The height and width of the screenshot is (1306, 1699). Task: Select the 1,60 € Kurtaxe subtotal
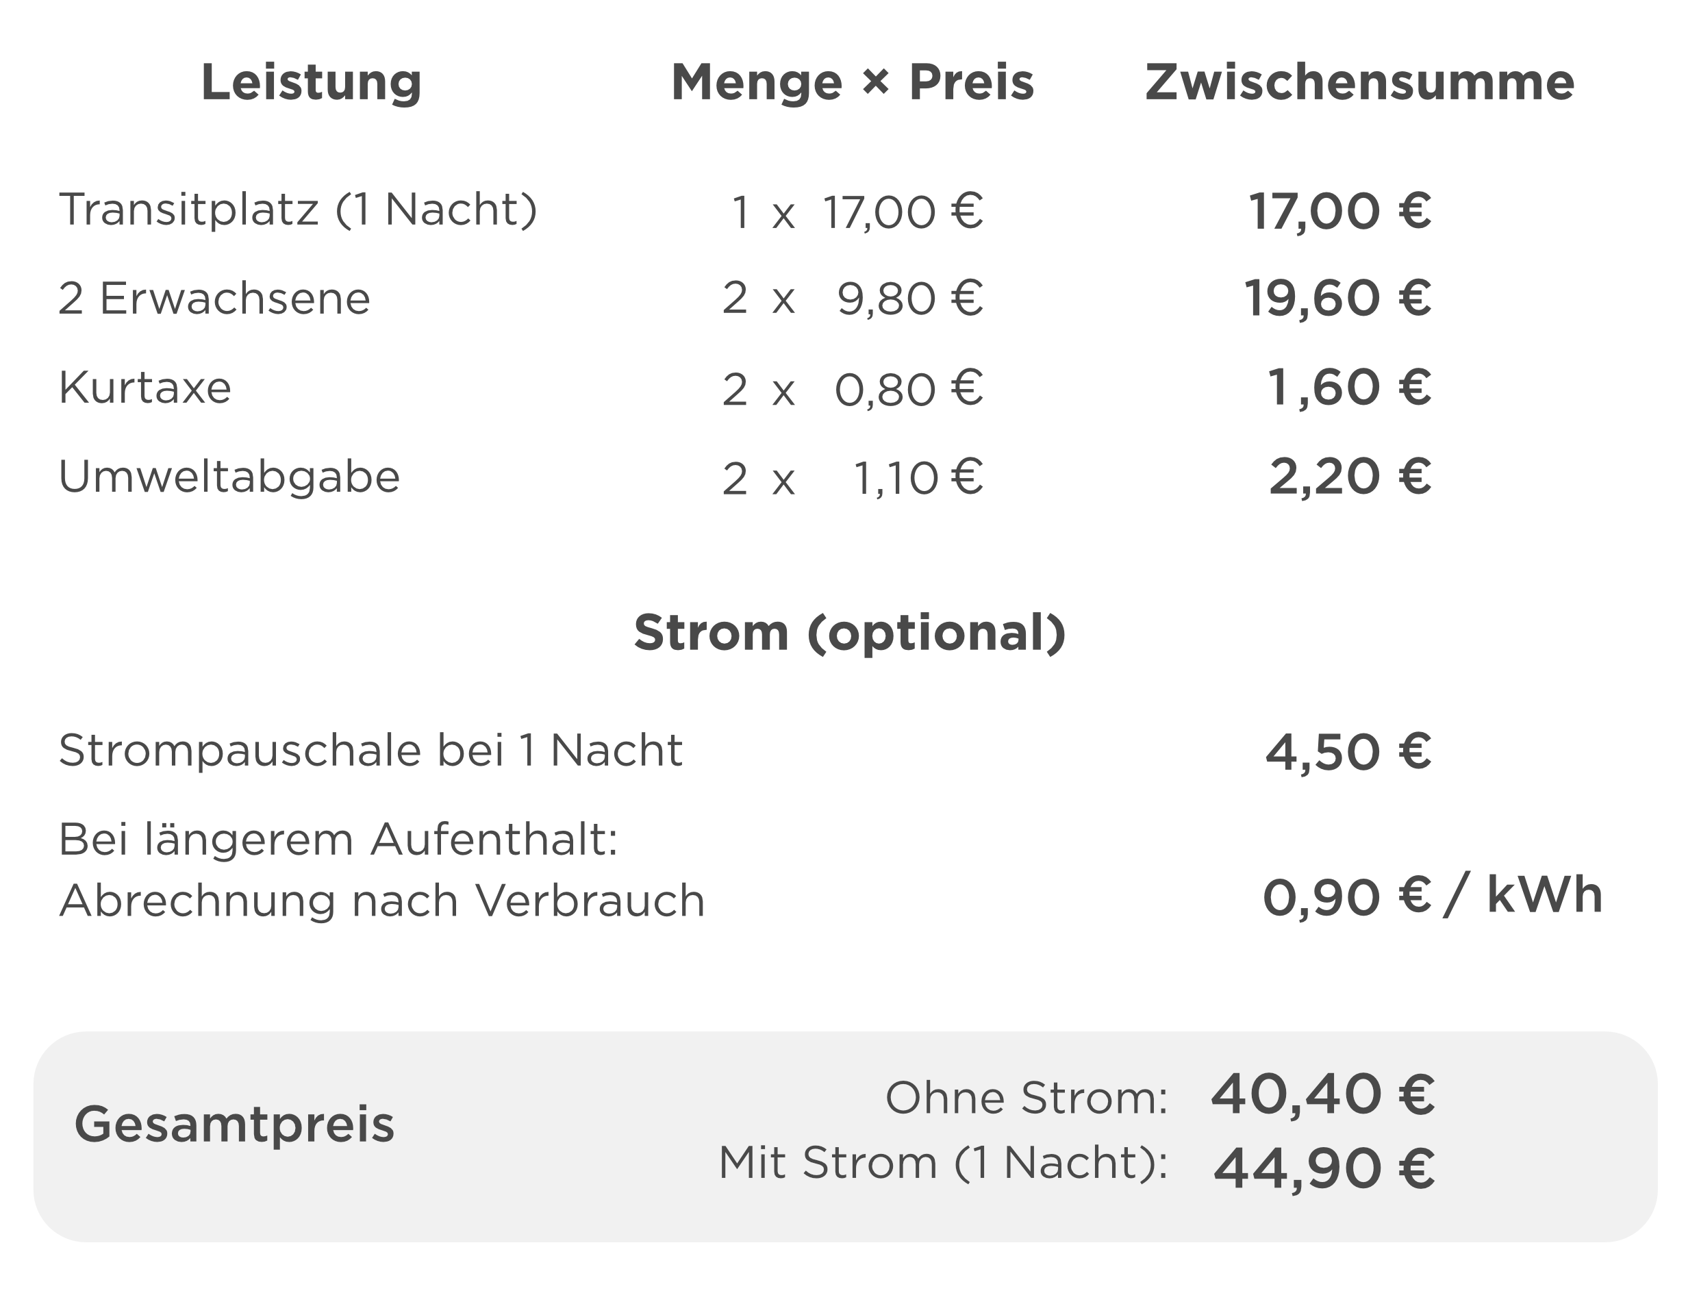pos(1348,387)
